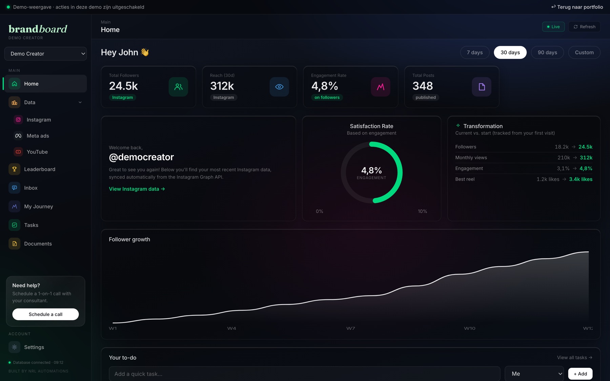Click the brandboard logo
The width and height of the screenshot is (610, 381).
click(38, 29)
